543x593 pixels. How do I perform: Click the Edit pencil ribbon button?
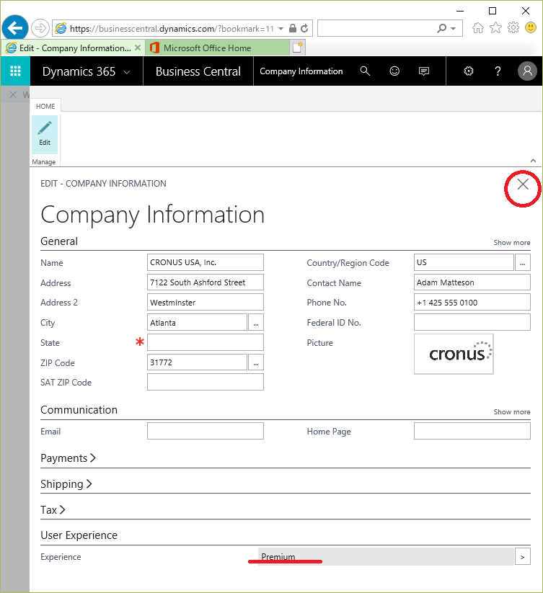tap(45, 135)
